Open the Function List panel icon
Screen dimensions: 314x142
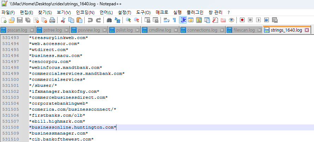coord(215,20)
